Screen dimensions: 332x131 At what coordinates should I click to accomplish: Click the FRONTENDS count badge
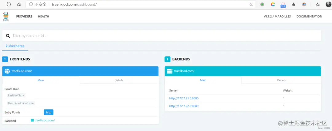[x=5, y=59]
